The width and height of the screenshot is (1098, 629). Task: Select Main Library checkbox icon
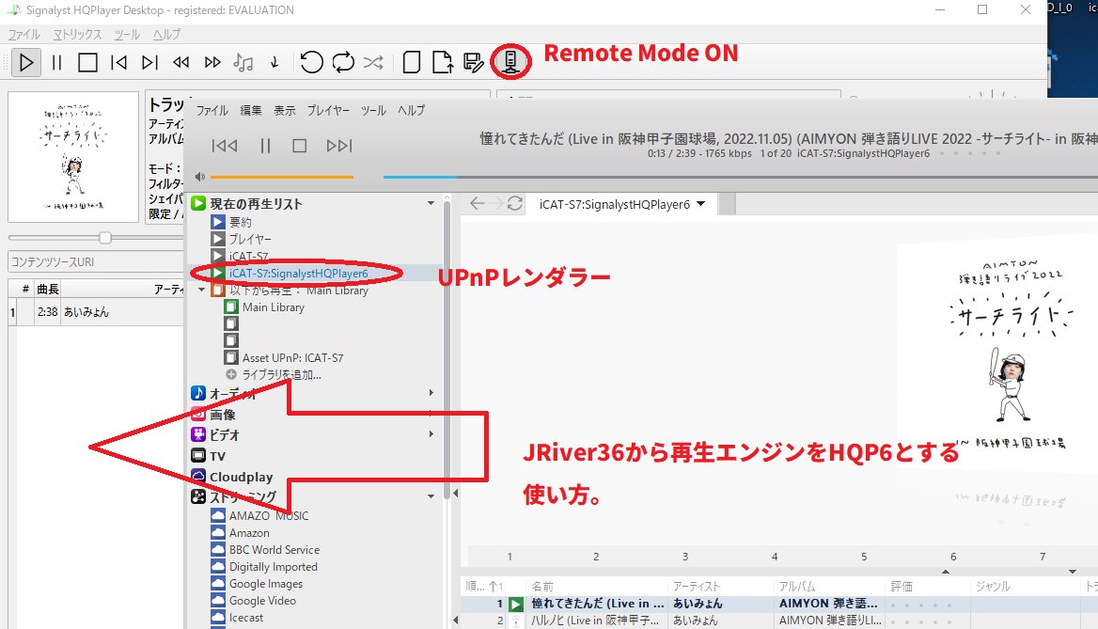point(231,307)
